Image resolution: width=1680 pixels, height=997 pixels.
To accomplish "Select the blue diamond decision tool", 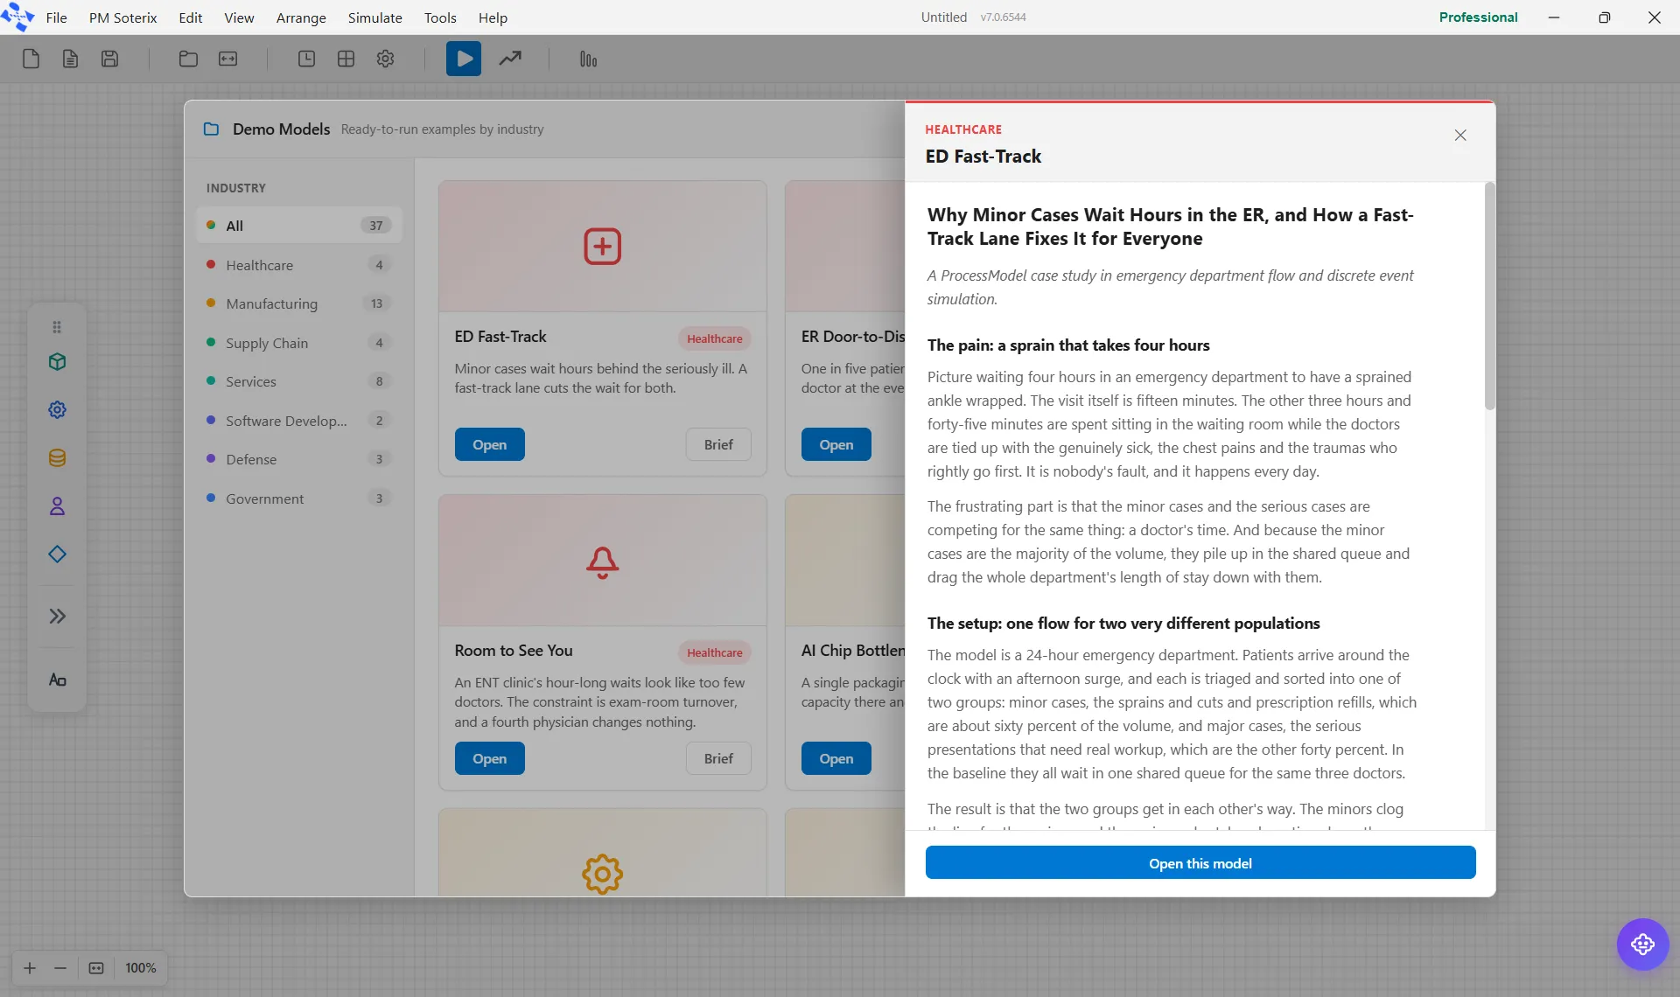I will tap(57, 554).
